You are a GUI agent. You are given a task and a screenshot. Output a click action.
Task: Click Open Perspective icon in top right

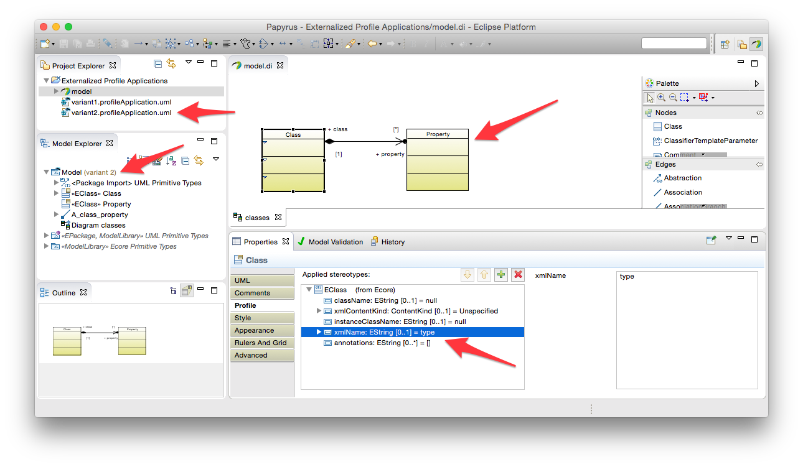(x=725, y=44)
